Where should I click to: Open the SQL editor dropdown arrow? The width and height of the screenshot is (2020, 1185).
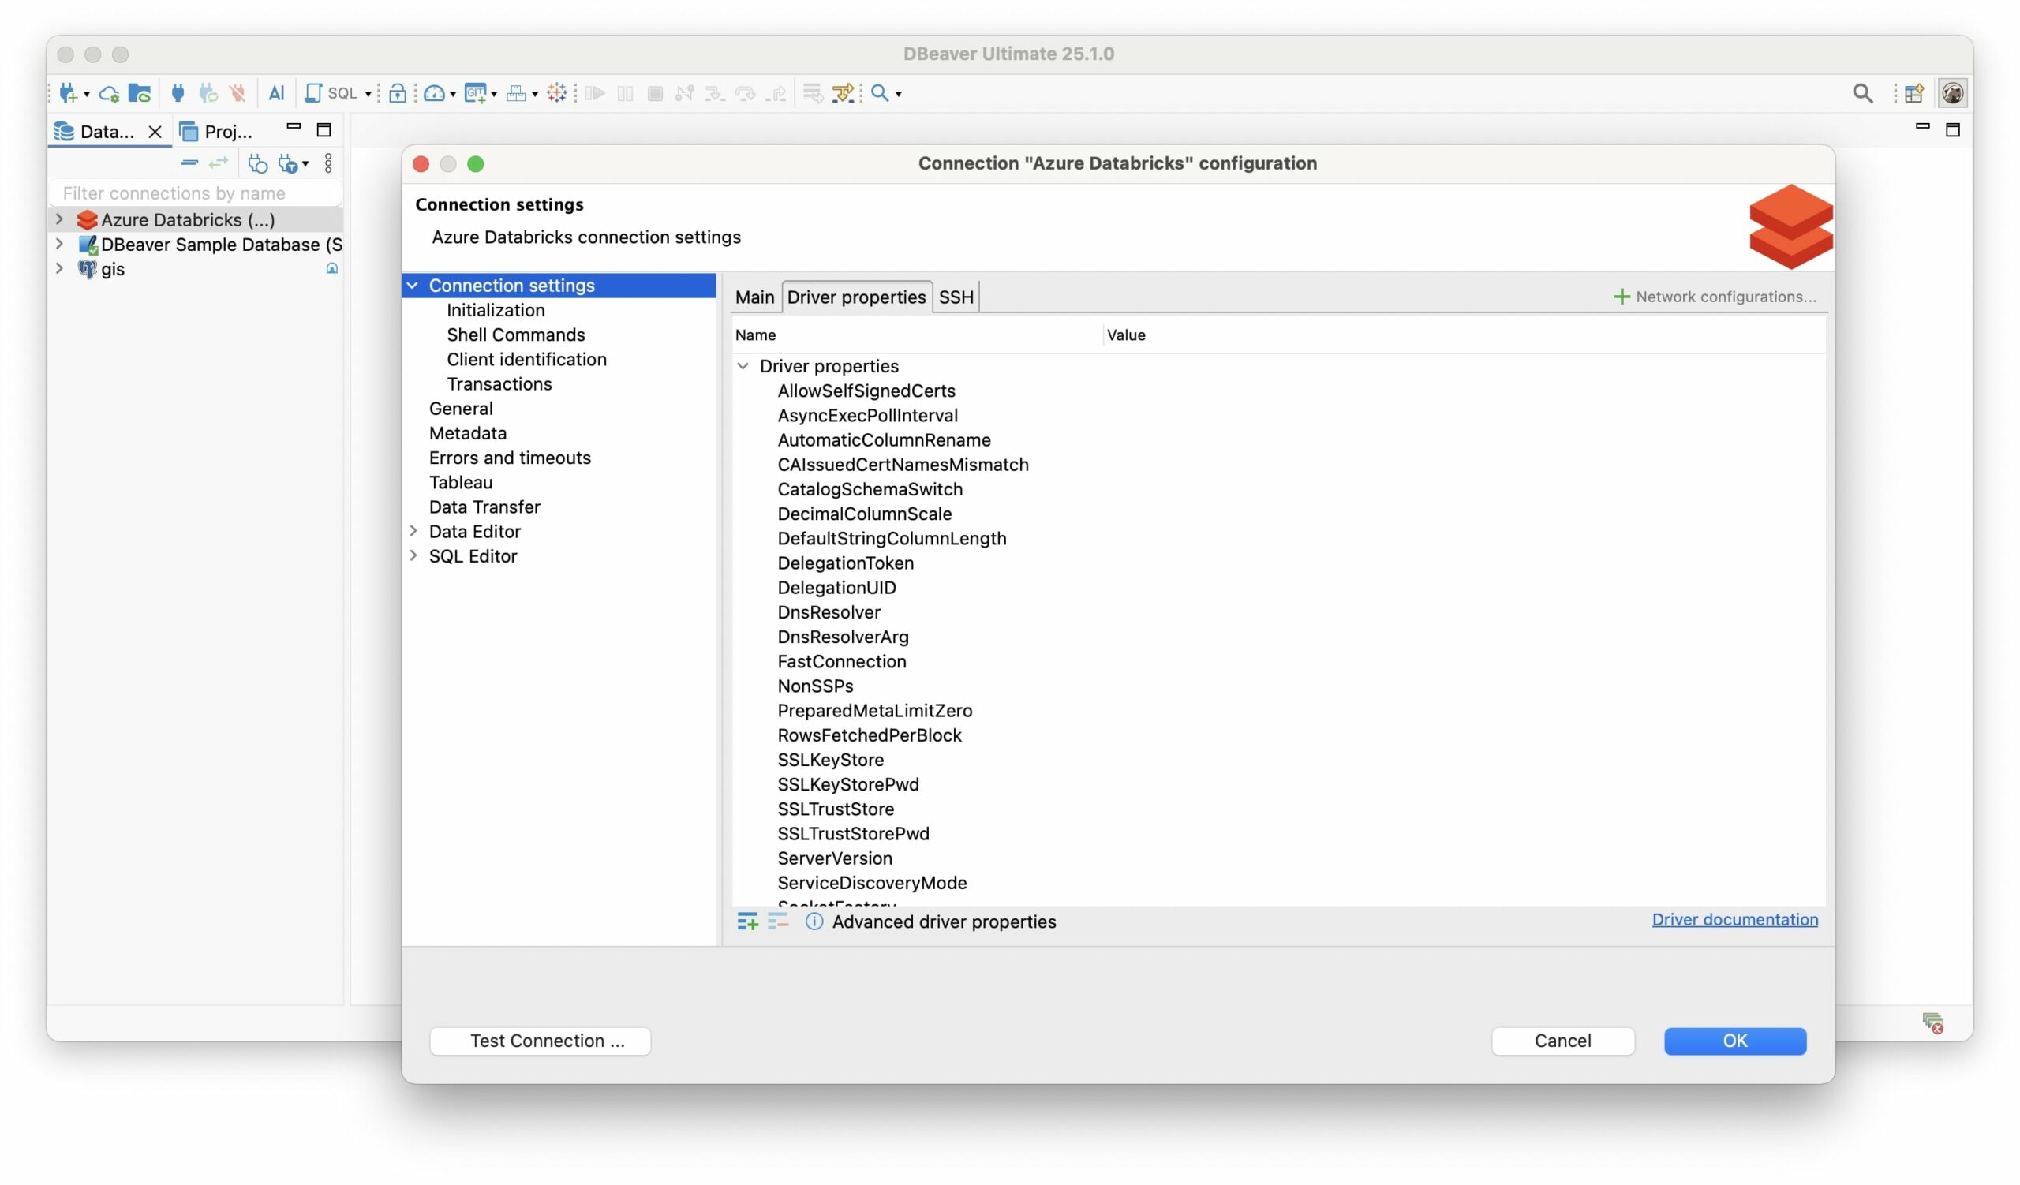tap(368, 94)
